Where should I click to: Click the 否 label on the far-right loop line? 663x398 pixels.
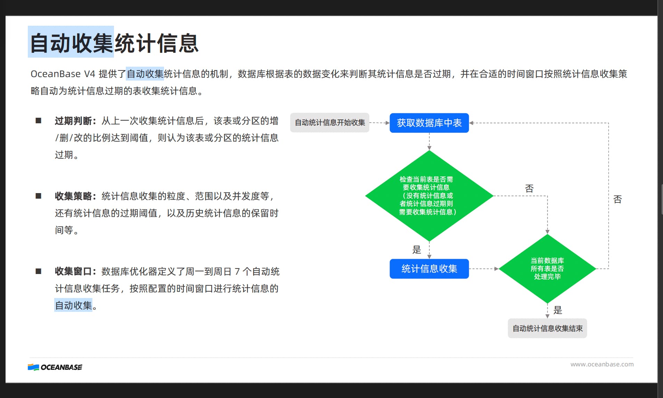pyautogui.click(x=617, y=199)
